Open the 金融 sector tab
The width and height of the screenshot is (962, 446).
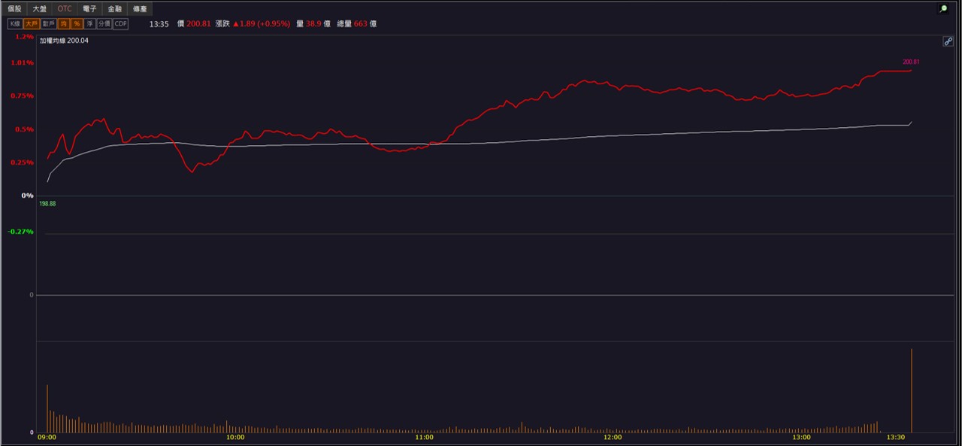click(115, 9)
